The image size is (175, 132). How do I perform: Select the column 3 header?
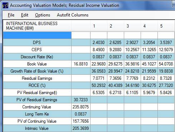(x=132, y=26)
